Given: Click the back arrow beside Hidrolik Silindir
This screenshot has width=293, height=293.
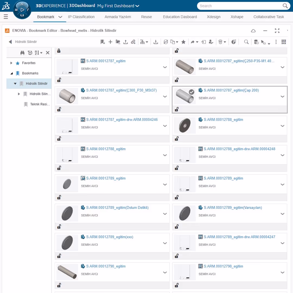Looking at the screenshot, I should click(10, 42).
